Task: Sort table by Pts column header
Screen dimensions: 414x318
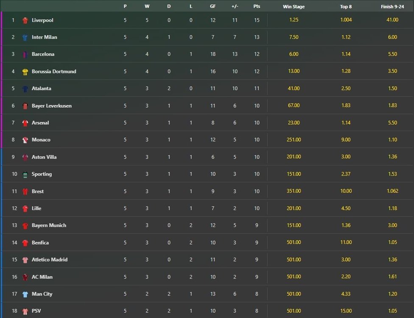Action: click(x=257, y=6)
